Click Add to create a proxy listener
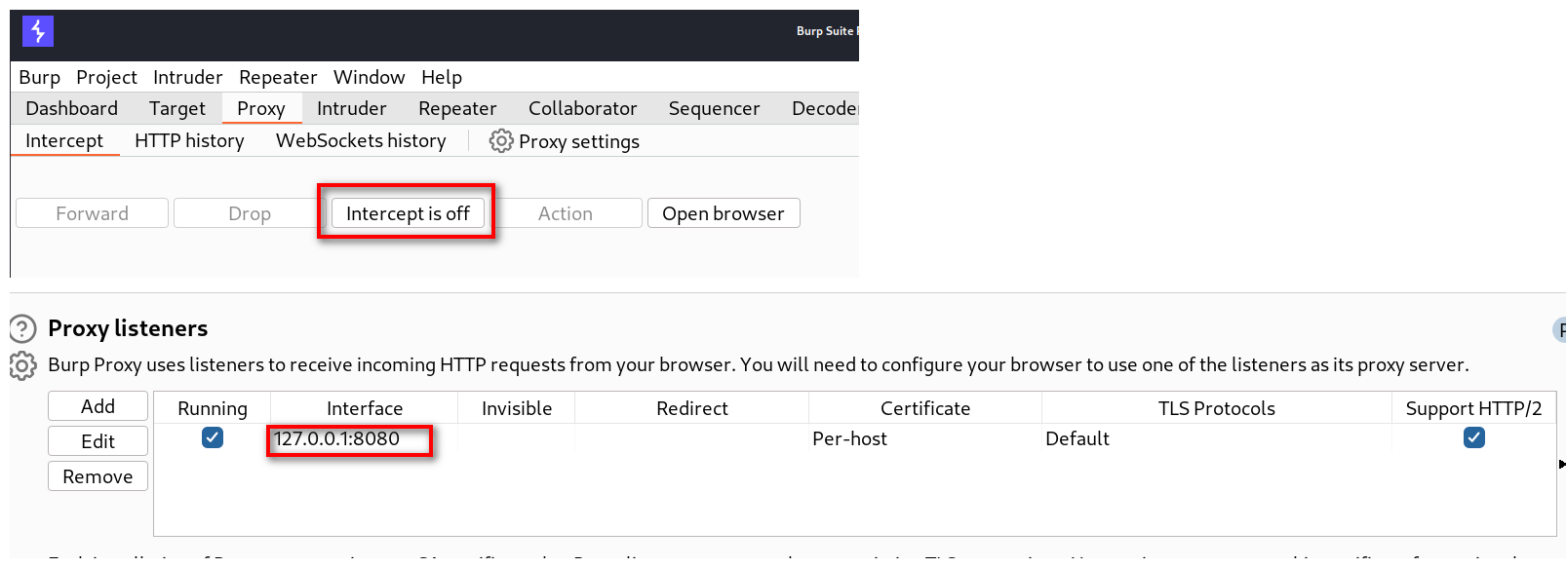This screenshot has height=568, width=1566. pyautogui.click(x=98, y=406)
